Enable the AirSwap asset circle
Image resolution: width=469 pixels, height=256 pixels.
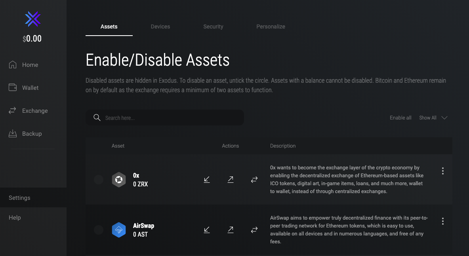[x=99, y=230]
